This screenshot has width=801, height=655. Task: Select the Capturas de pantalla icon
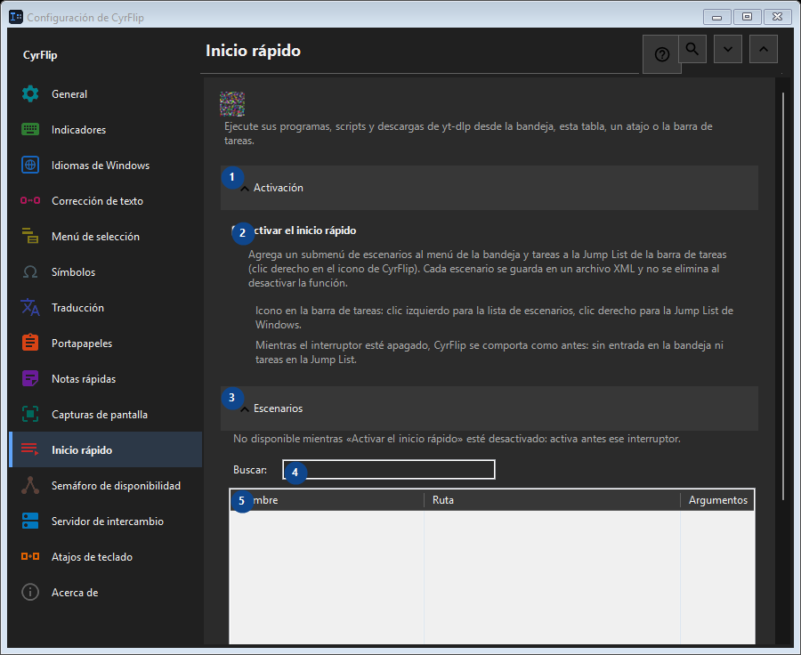(30, 415)
